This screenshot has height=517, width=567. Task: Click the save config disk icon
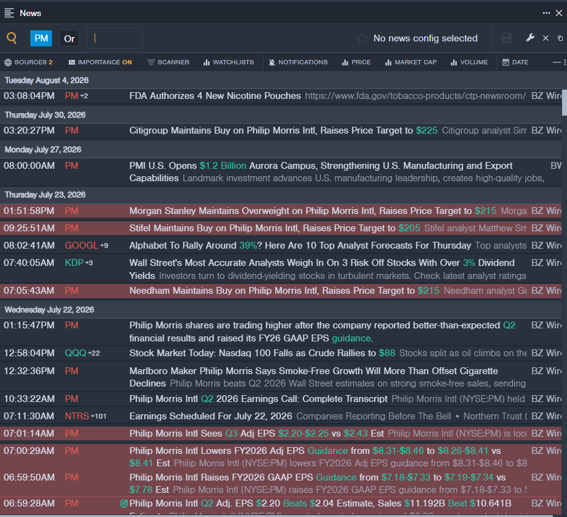(x=506, y=38)
